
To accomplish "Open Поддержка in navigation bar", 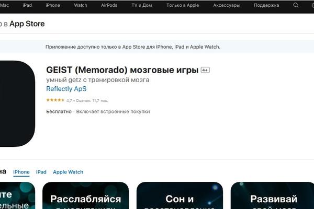I will (x=266, y=5).
